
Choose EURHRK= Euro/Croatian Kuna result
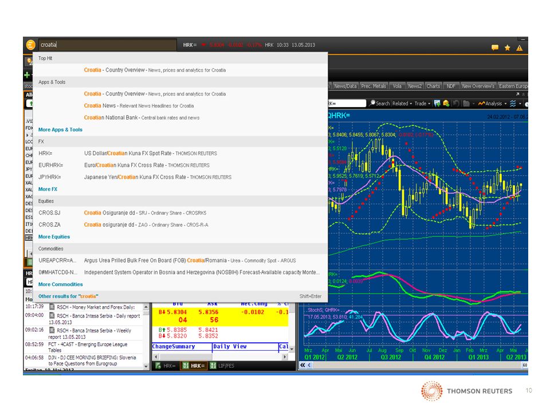coord(180,165)
